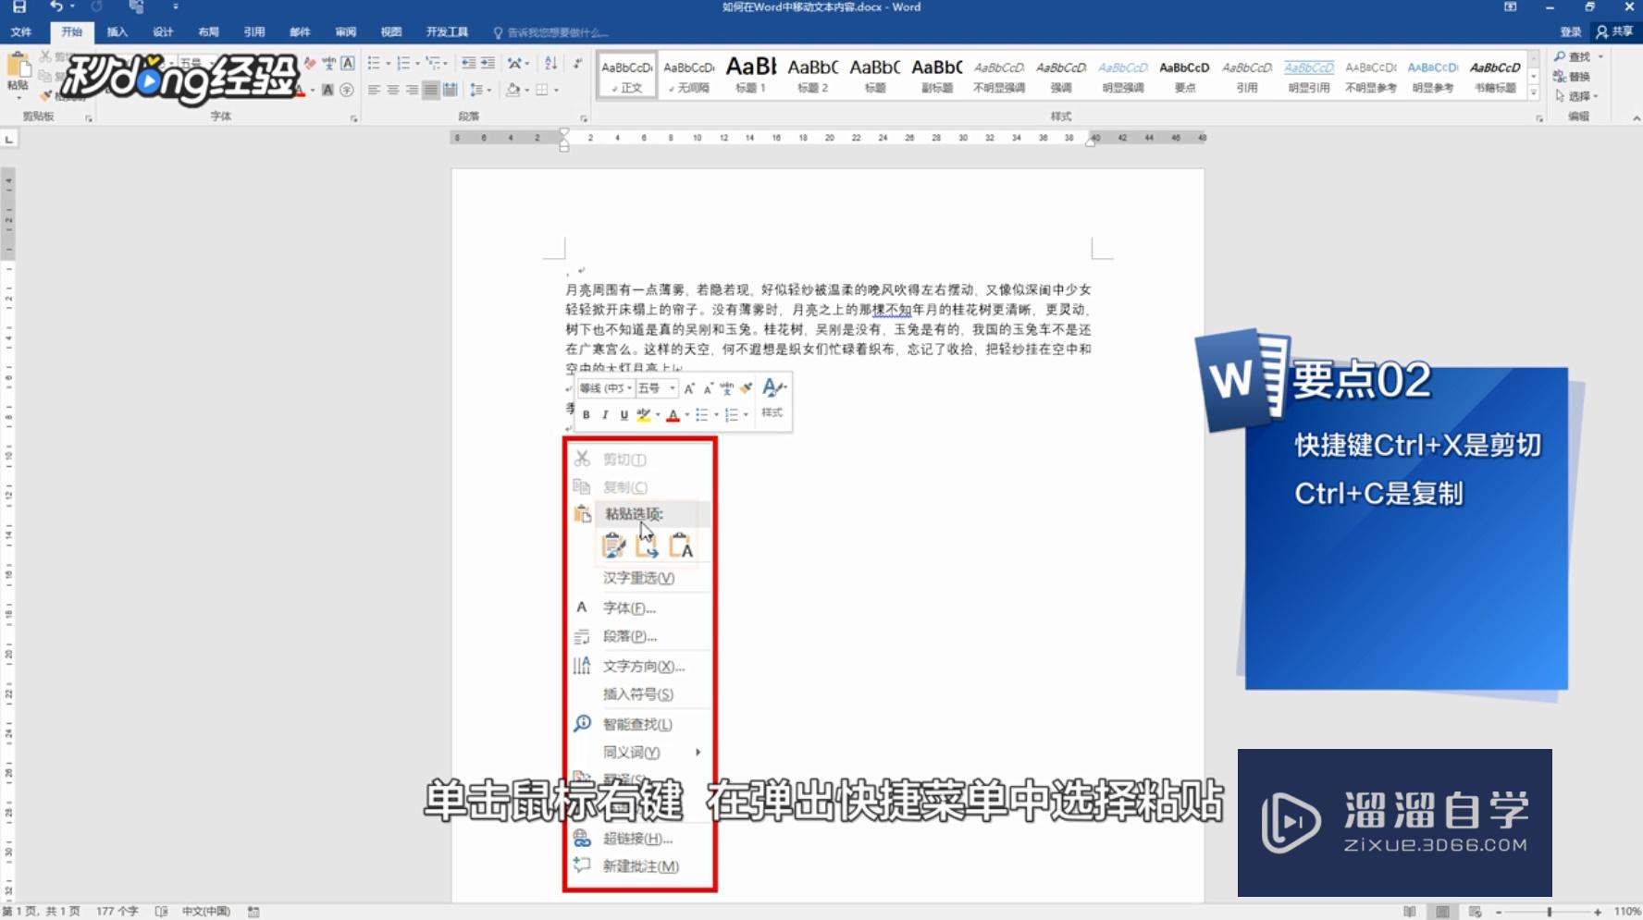
Task: Switch to the Insert (插入) tab
Action: [x=117, y=32]
